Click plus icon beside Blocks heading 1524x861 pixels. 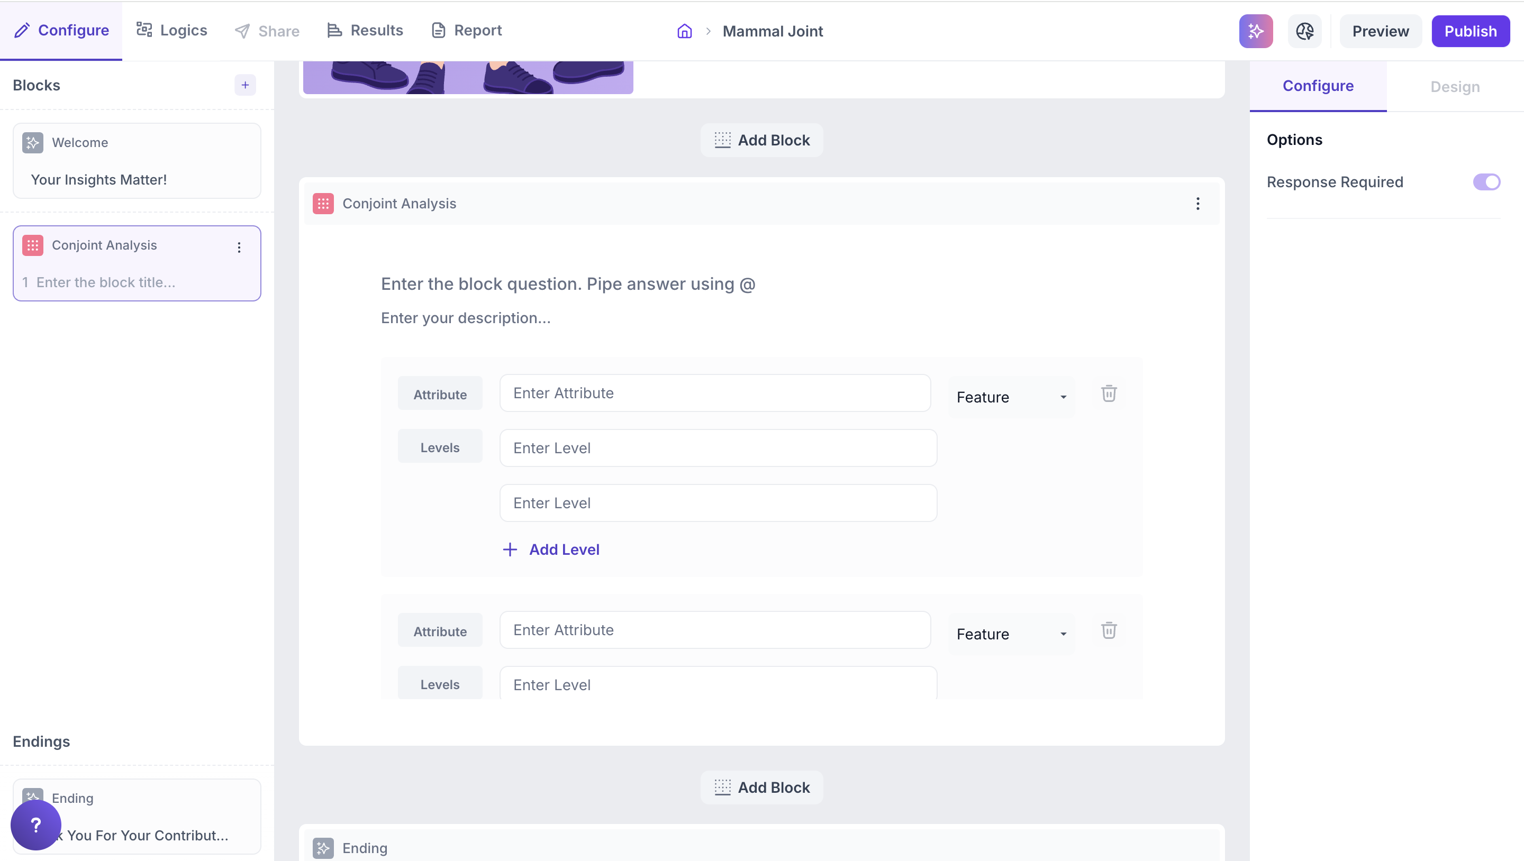[245, 85]
